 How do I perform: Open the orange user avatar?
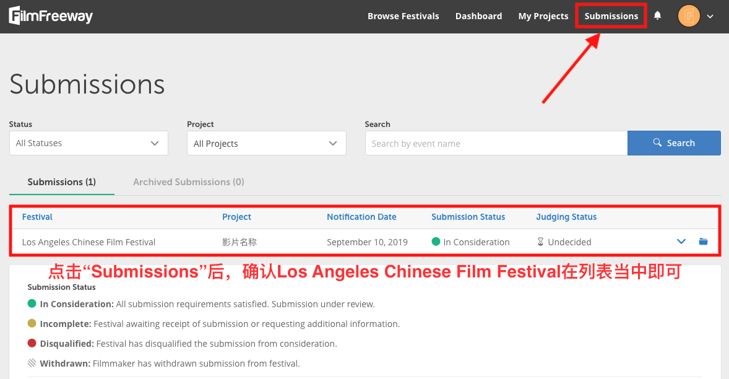tap(689, 16)
